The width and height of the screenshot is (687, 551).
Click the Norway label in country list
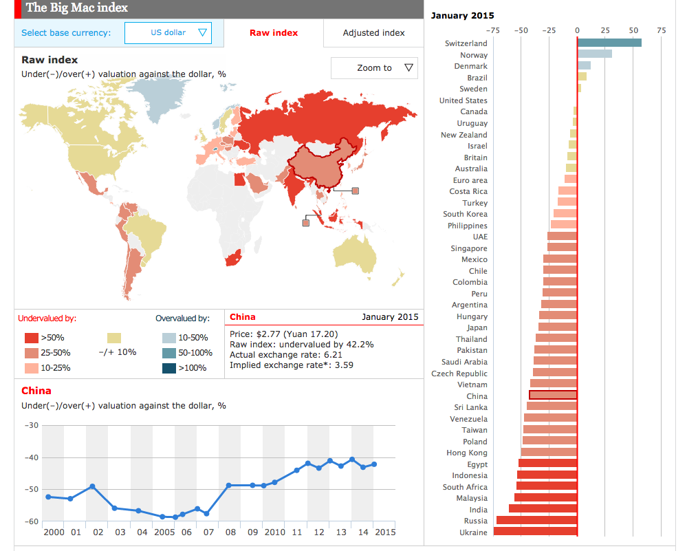pos(474,55)
